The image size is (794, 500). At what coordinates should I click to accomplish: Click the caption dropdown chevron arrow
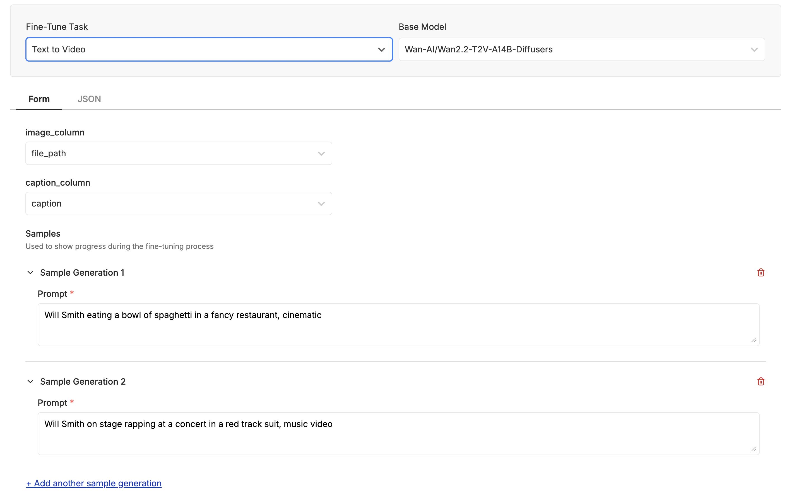pyautogui.click(x=321, y=204)
